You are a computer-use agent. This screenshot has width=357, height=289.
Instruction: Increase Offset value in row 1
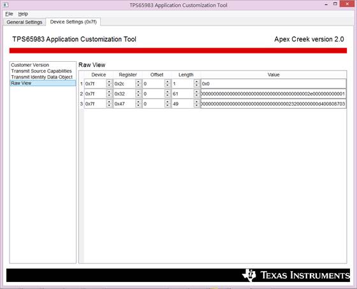pos(168,81)
